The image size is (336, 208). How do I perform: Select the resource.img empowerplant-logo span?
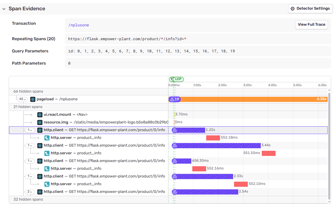(x=106, y=122)
